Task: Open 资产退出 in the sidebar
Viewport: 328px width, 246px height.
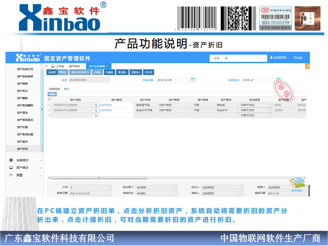Action: click(22, 112)
